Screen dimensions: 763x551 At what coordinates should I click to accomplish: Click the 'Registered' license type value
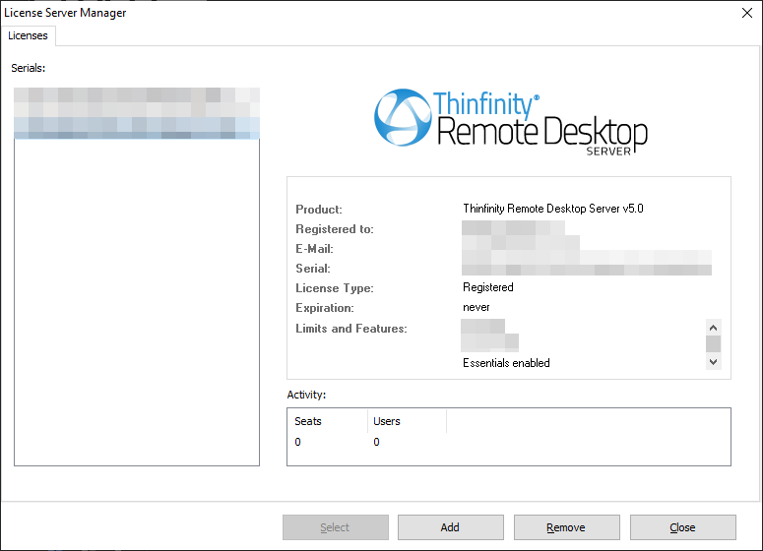pyautogui.click(x=487, y=287)
